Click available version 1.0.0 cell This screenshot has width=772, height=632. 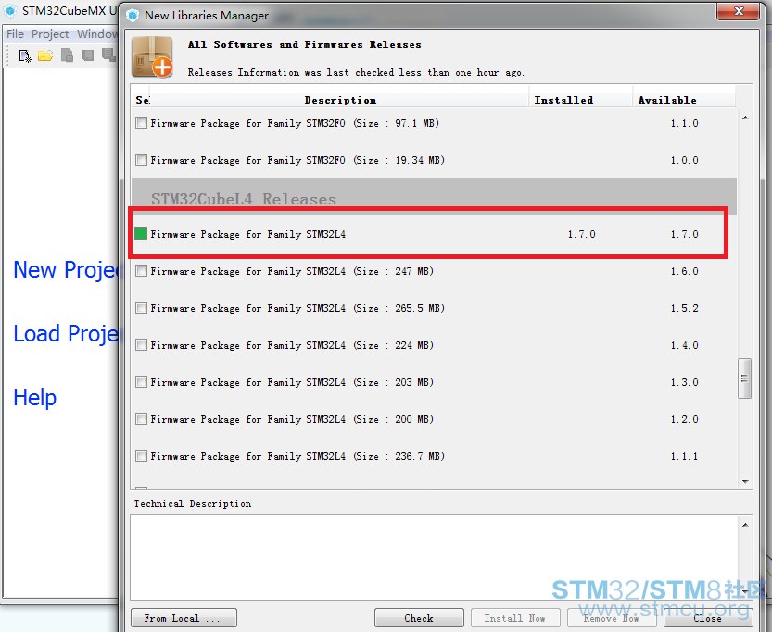pos(684,160)
